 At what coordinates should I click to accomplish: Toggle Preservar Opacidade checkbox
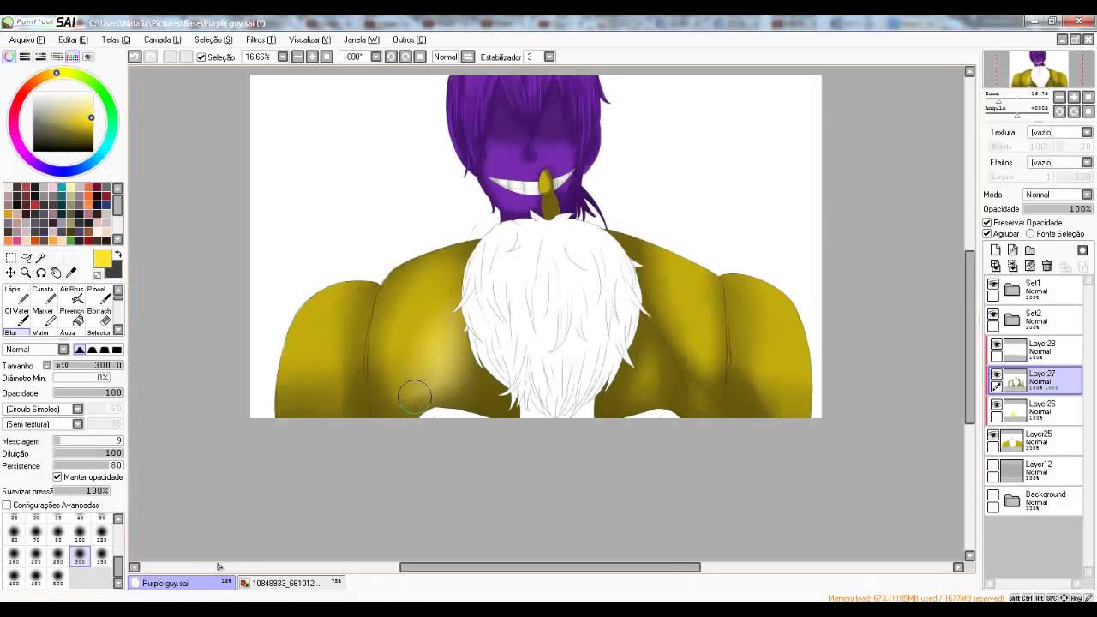pyautogui.click(x=987, y=223)
